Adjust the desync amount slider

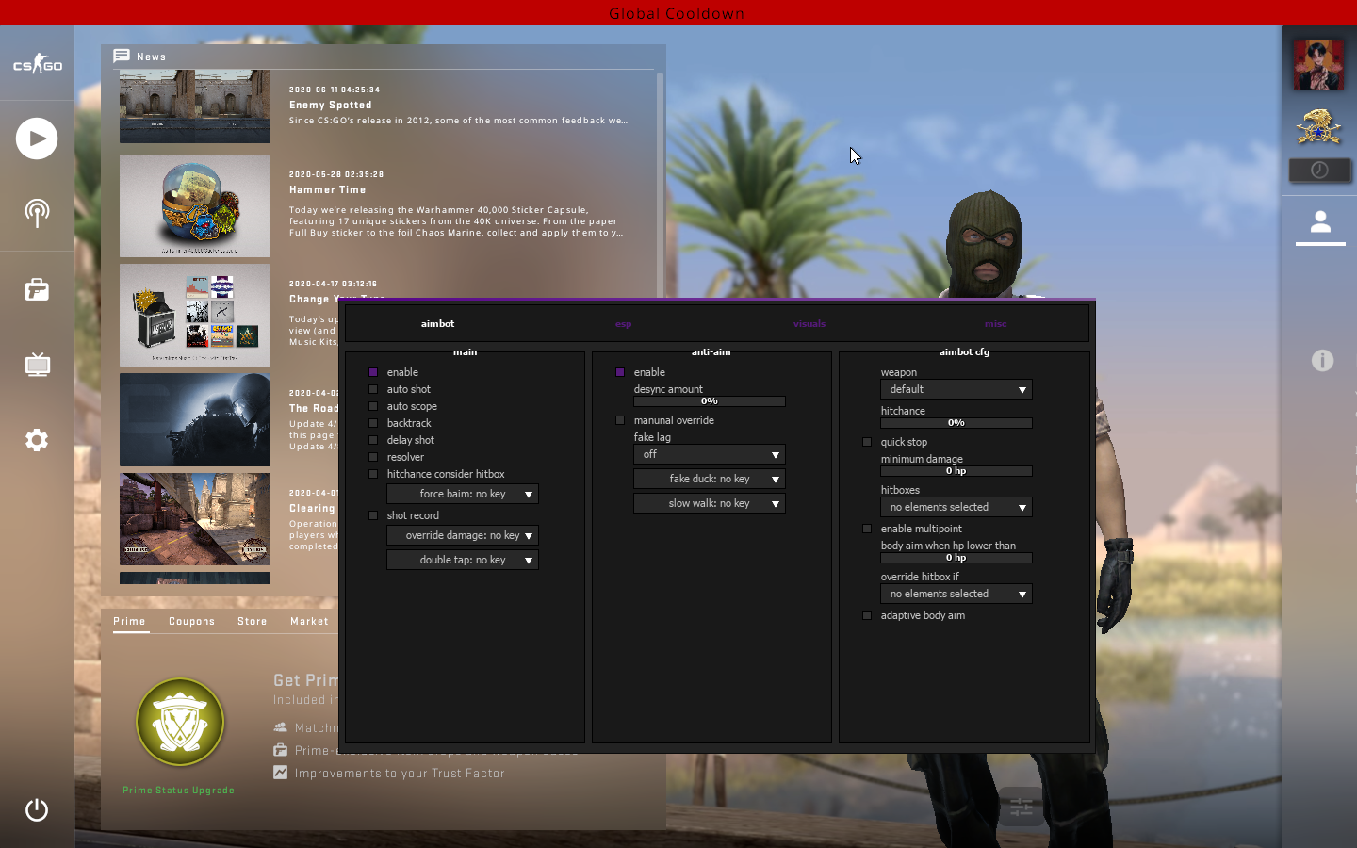(710, 401)
